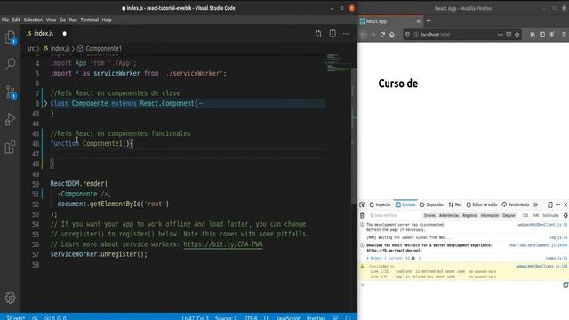This screenshot has width=569, height=320.
Task: Open the View menu
Action: coord(52,20)
